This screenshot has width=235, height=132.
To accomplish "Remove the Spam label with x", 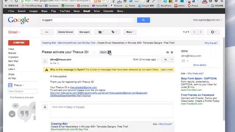I will pyautogui.click(x=109, y=52).
